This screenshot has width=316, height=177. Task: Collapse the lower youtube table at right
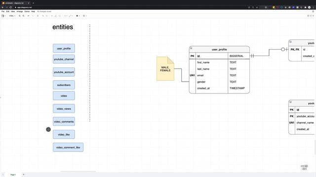tap(290, 102)
